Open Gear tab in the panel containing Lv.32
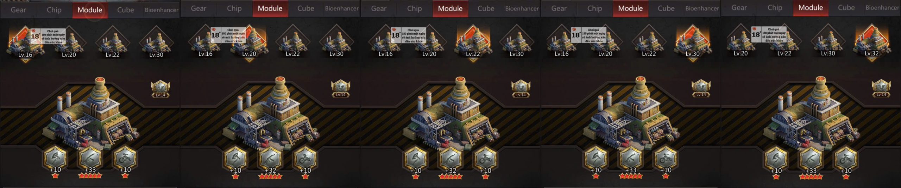This screenshot has height=188, width=901. (x=739, y=8)
